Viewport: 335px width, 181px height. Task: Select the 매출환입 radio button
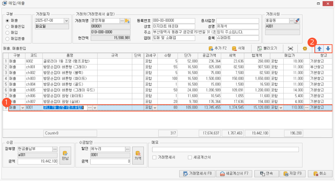pyautogui.click(x=8, y=26)
